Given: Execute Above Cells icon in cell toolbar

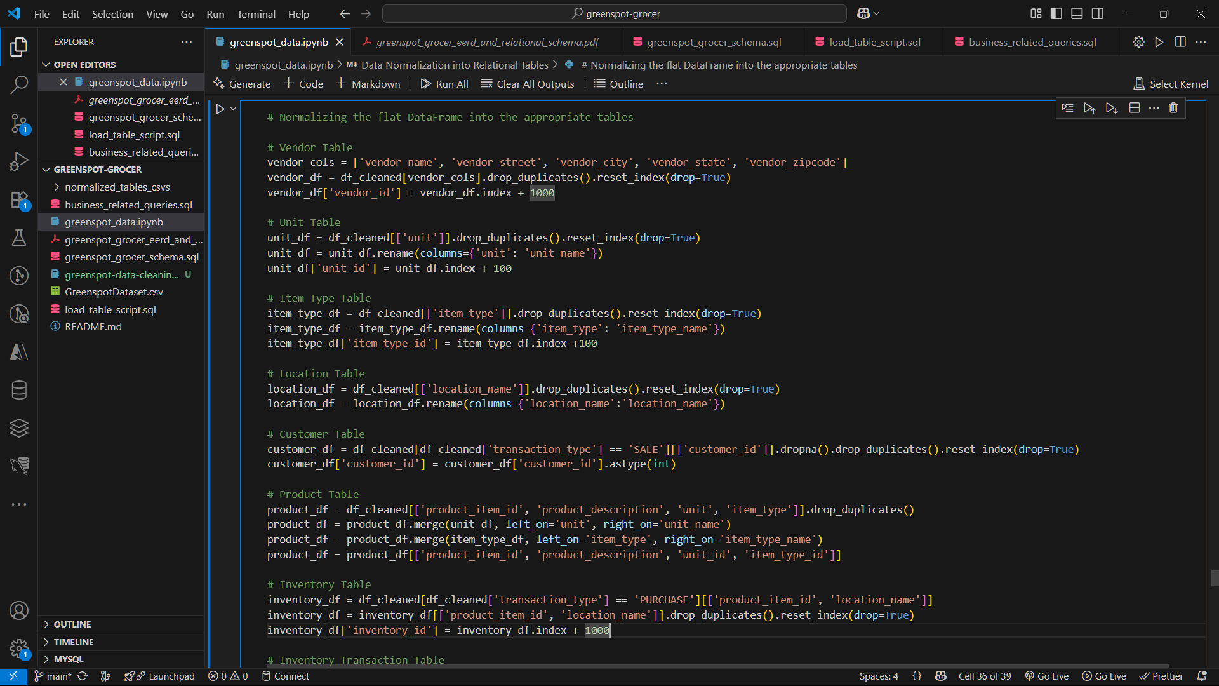Looking at the screenshot, I should [1089, 108].
